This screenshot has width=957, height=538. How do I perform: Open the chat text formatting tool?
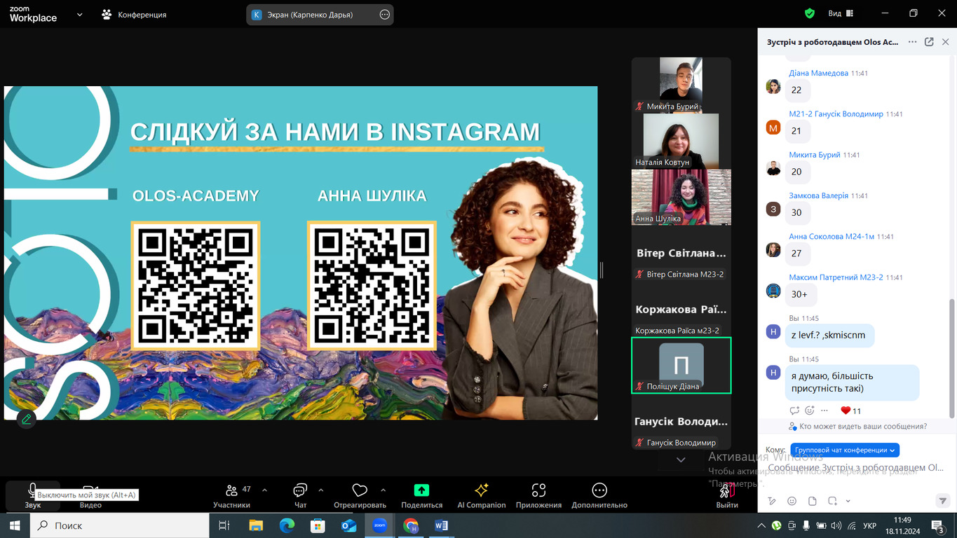click(772, 501)
